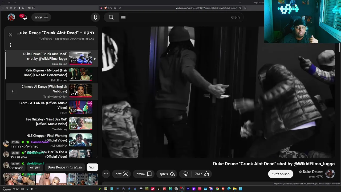Viewport: 341px width, 192px height.
Task: Click the thumbs down dislike button
Action: coord(186,174)
